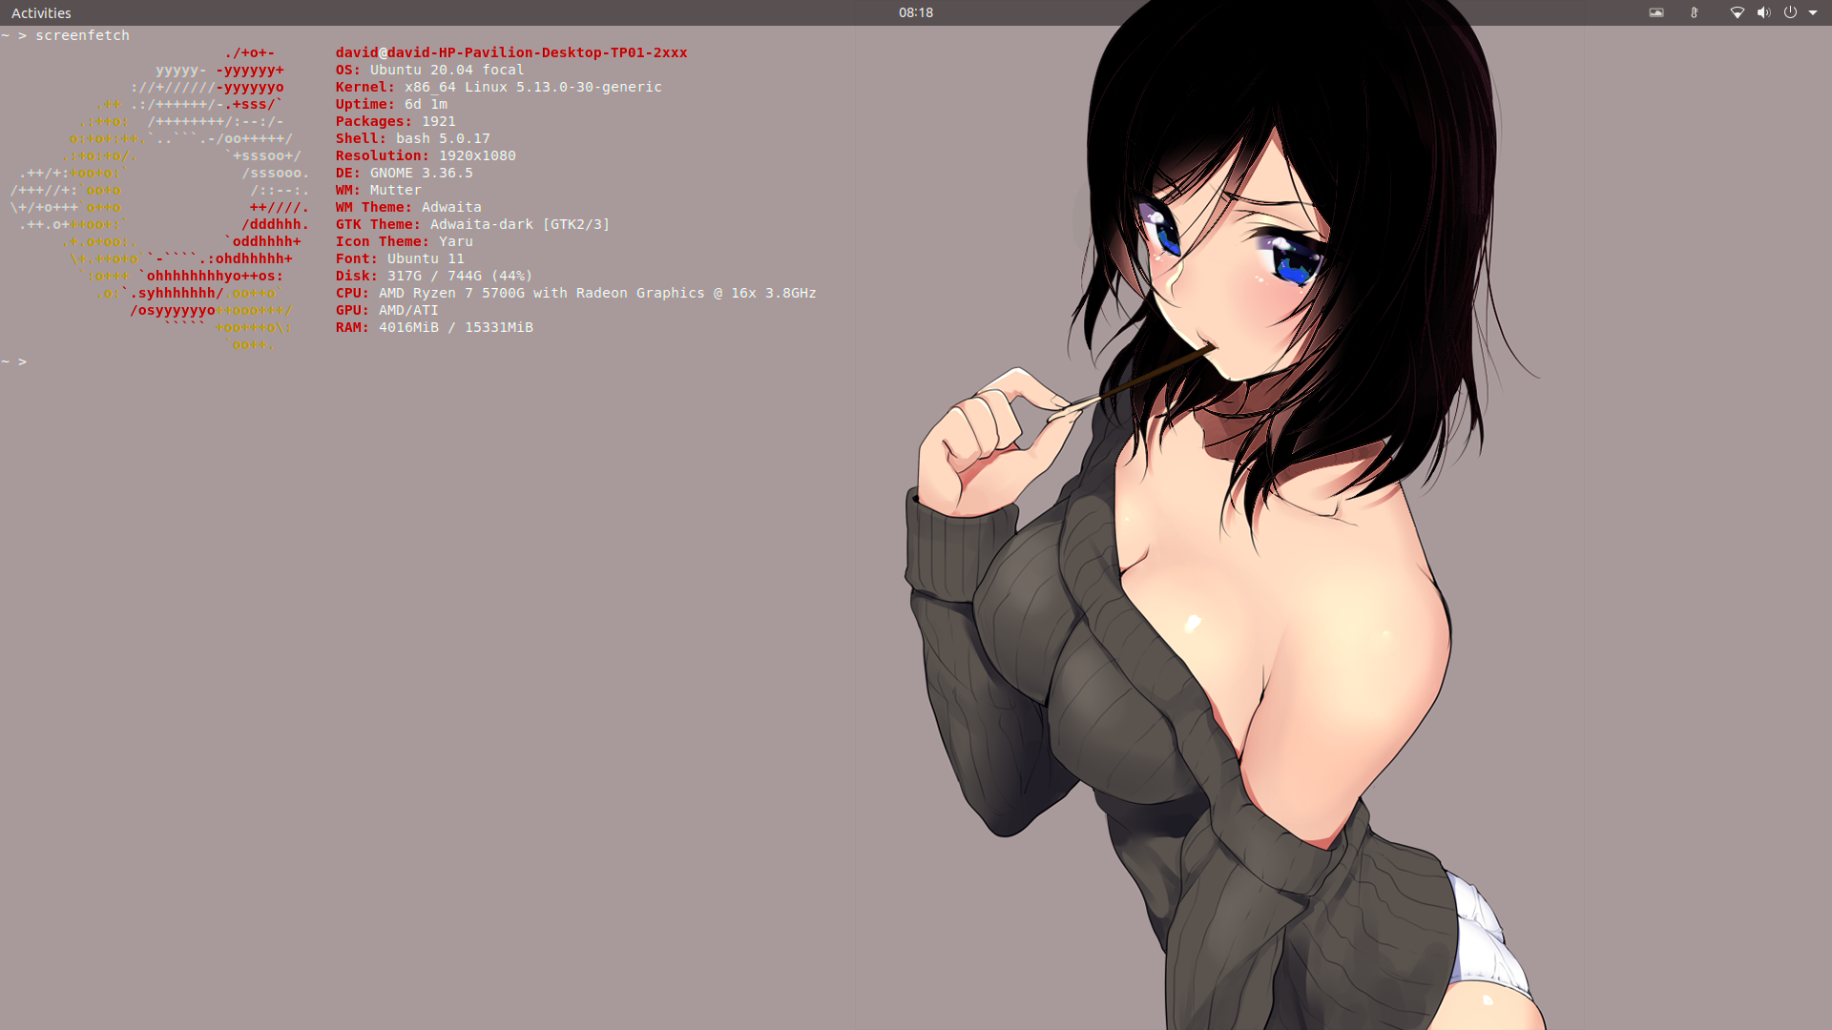
Task: Expand the system menu dropdown arrow
Action: coord(1813,12)
